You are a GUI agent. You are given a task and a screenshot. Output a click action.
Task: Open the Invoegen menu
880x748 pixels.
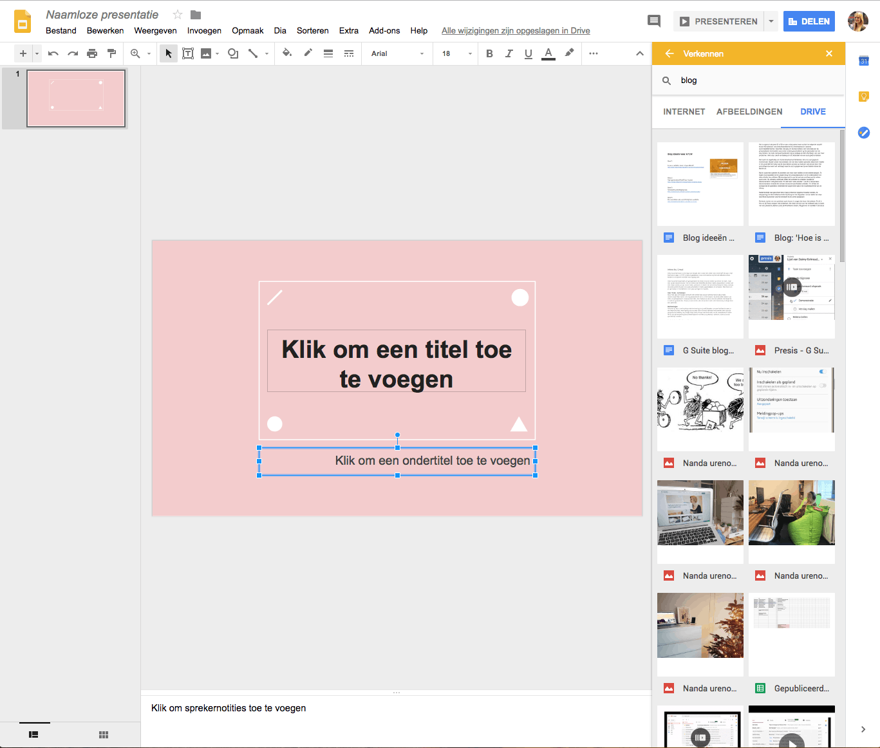point(203,30)
